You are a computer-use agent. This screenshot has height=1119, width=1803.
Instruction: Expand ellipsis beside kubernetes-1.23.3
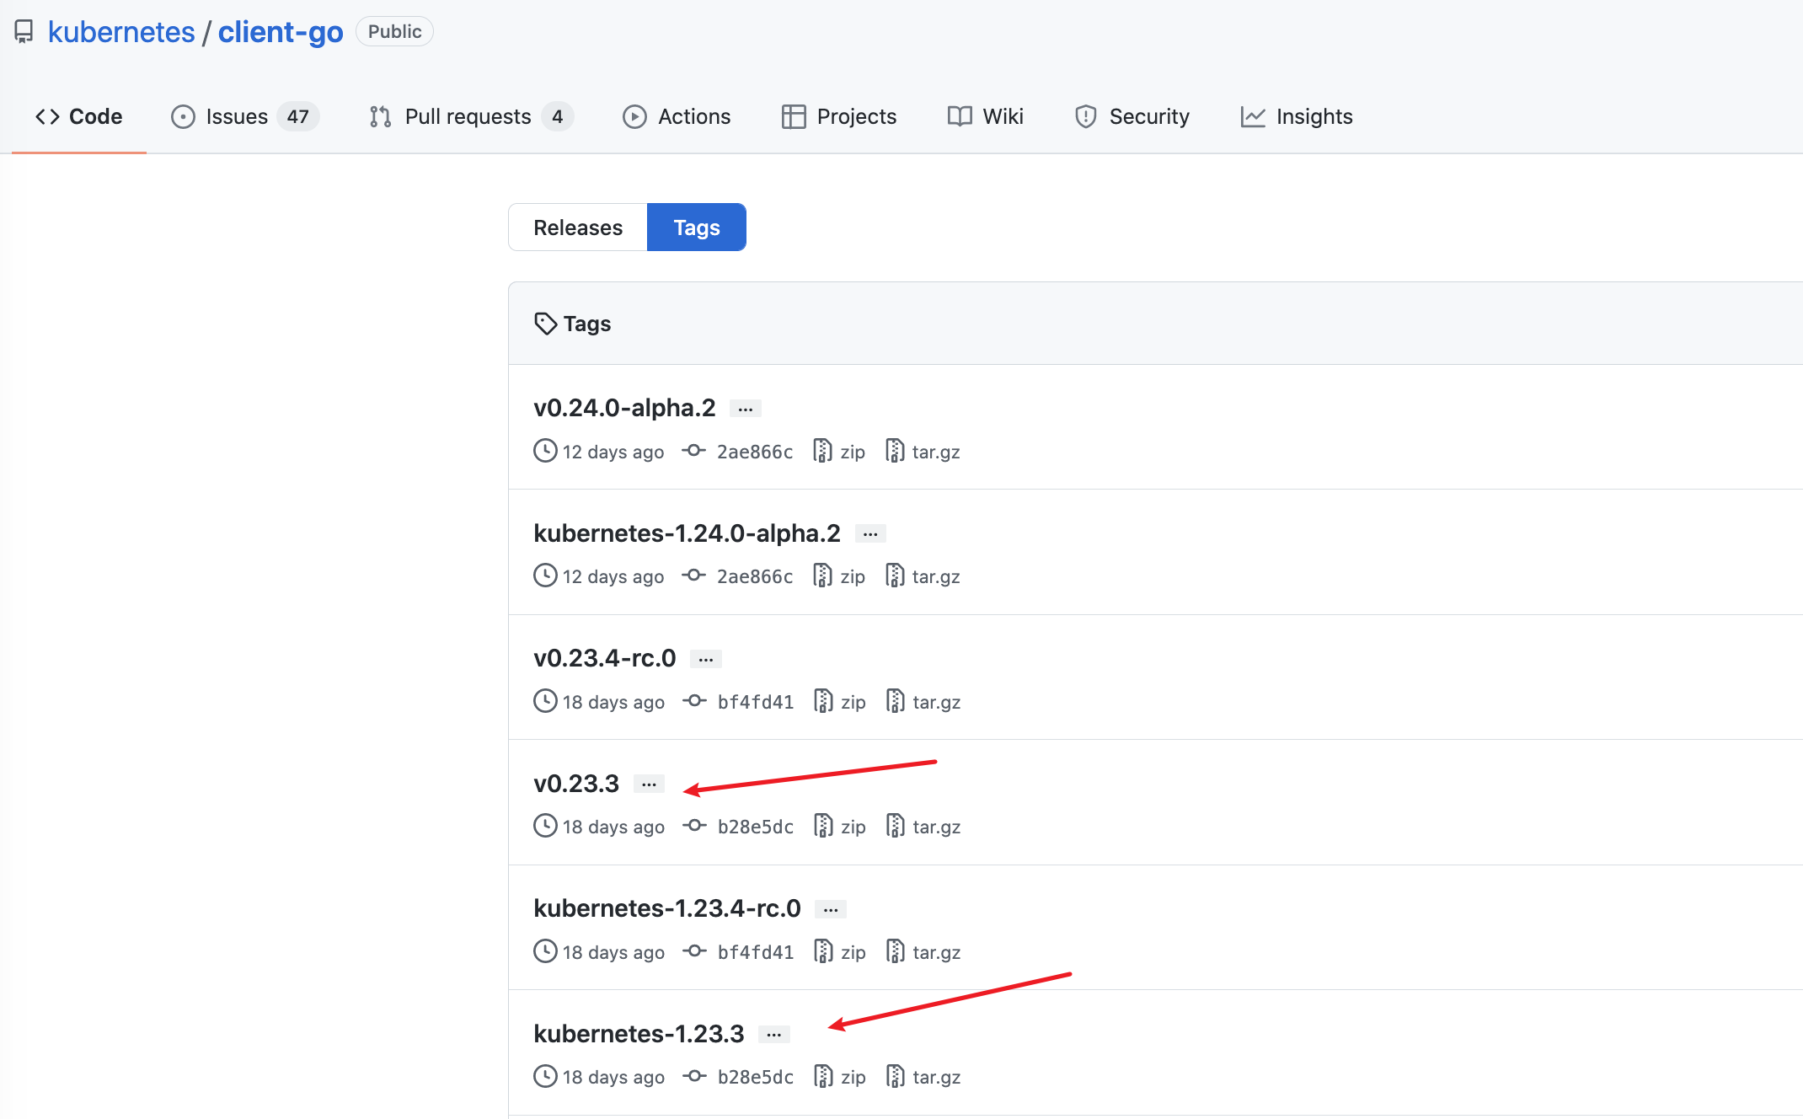pyautogui.click(x=773, y=1036)
